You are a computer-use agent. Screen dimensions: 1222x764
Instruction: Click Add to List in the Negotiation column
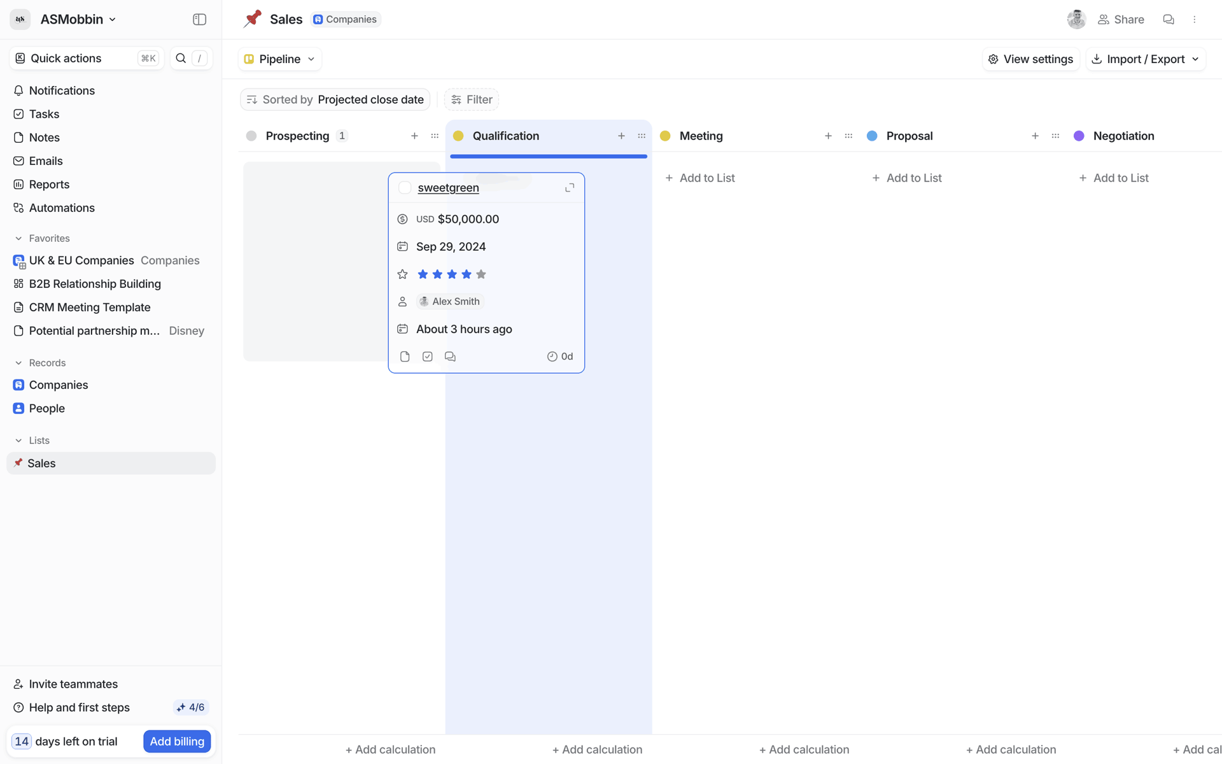(1113, 178)
